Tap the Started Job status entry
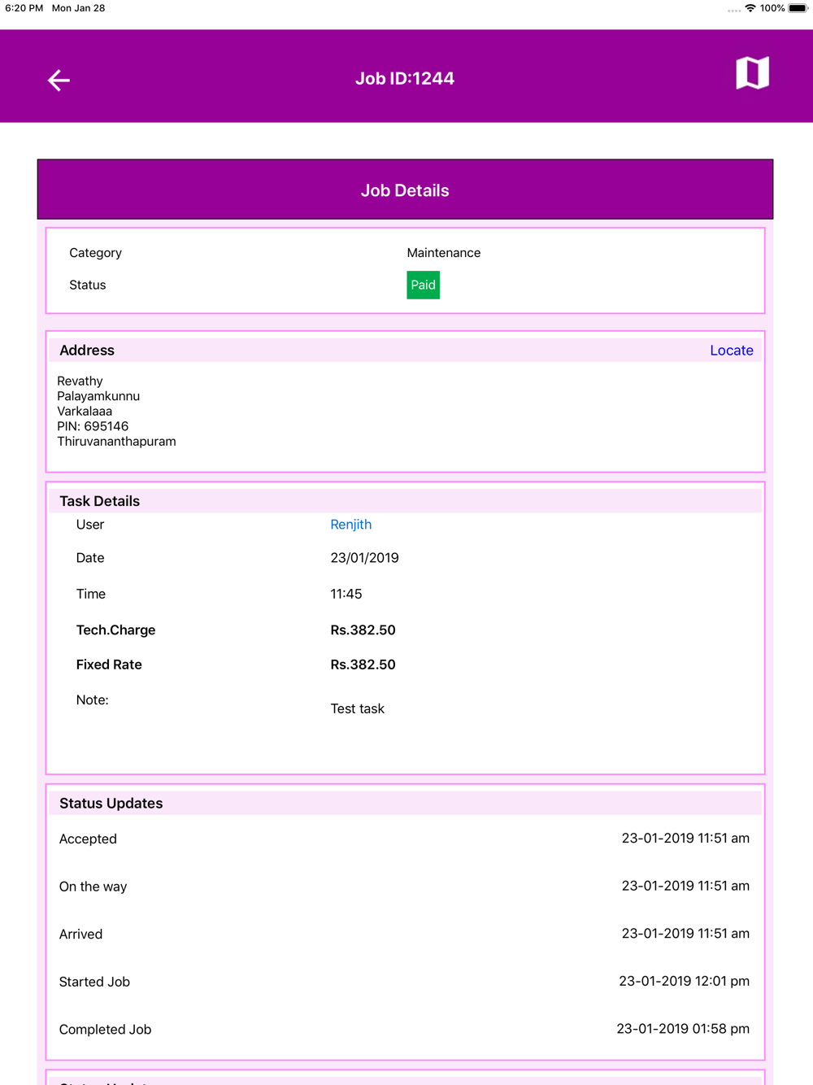813x1085 pixels. point(94,982)
